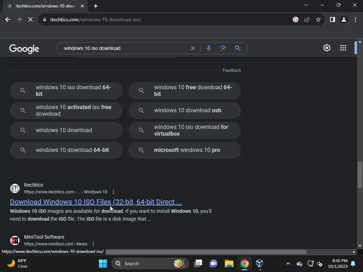
Task: Show hidden system tray icons
Action: click(x=288, y=263)
